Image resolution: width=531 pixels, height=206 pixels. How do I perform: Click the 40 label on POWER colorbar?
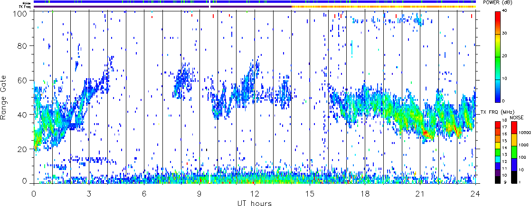coord(505,10)
